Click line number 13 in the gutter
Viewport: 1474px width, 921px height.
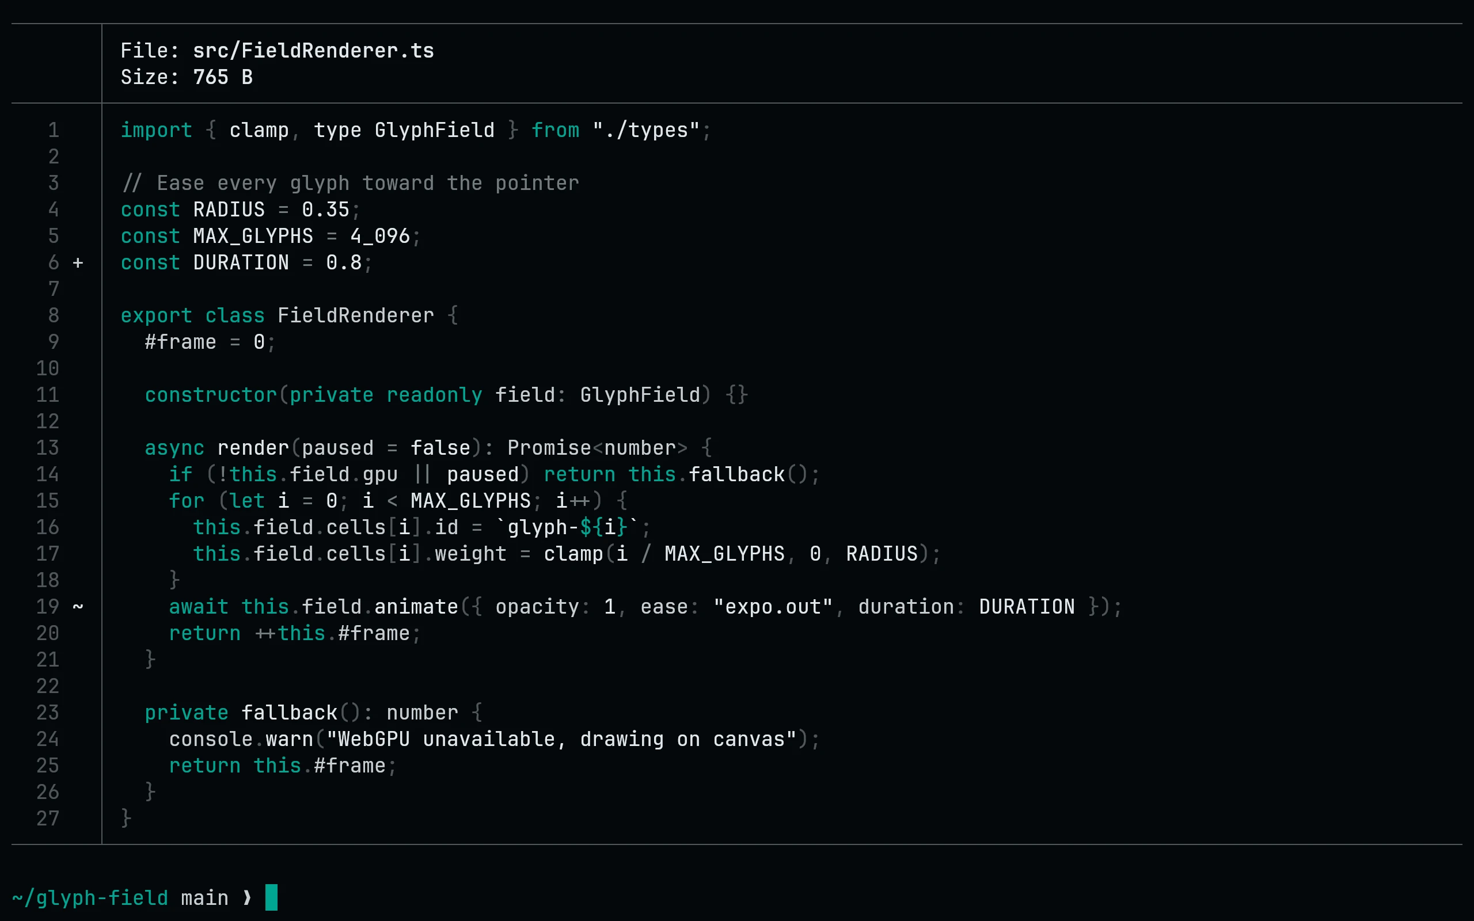[x=48, y=448]
